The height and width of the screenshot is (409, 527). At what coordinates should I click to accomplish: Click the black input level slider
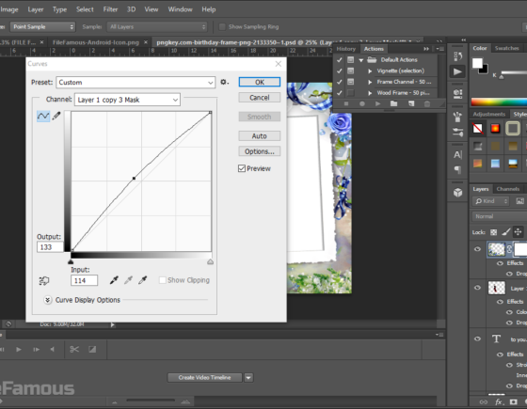coord(71,261)
